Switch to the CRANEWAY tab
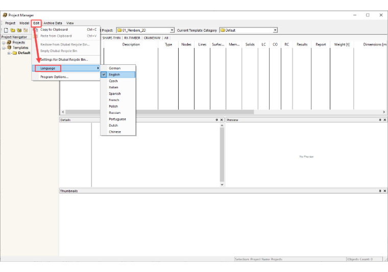The image size is (388, 272). [152, 38]
